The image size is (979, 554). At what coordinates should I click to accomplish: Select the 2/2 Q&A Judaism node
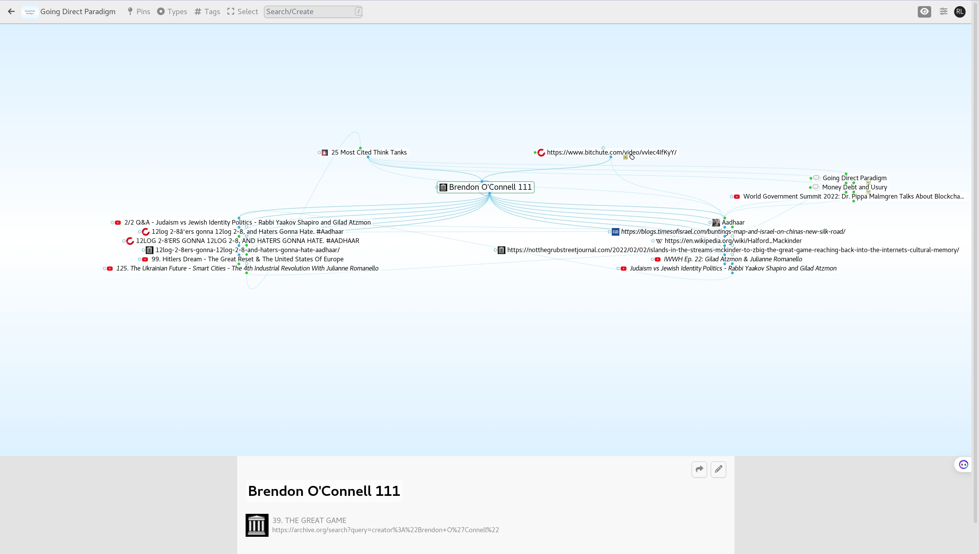pos(247,222)
